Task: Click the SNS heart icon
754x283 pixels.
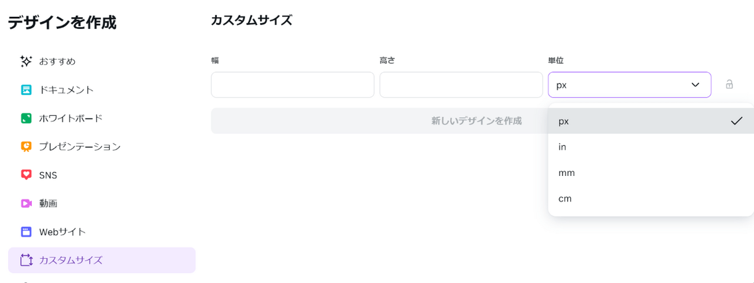Action: click(26, 175)
